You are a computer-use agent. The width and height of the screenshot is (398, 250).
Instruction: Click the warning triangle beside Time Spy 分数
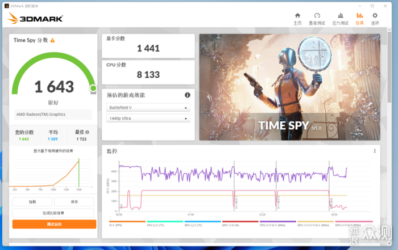click(x=52, y=40)
